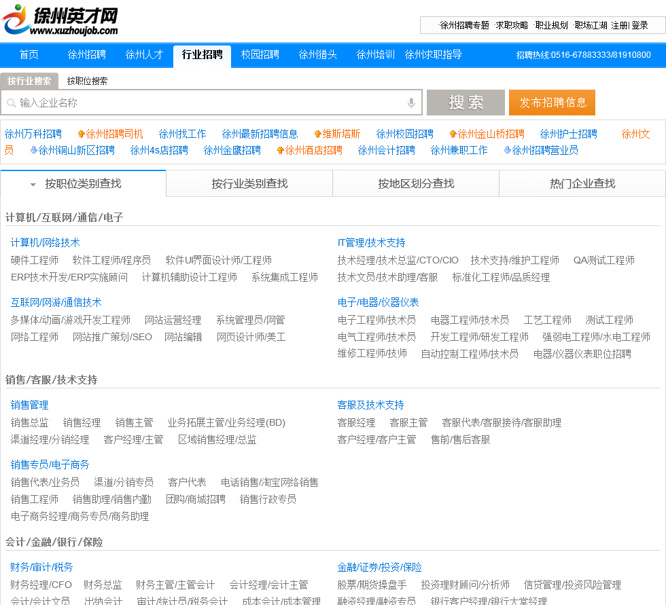This screenshot has width=666, height=605.
Task: Open 财务/审计/税务 category heading
Action: click(41, 567)
